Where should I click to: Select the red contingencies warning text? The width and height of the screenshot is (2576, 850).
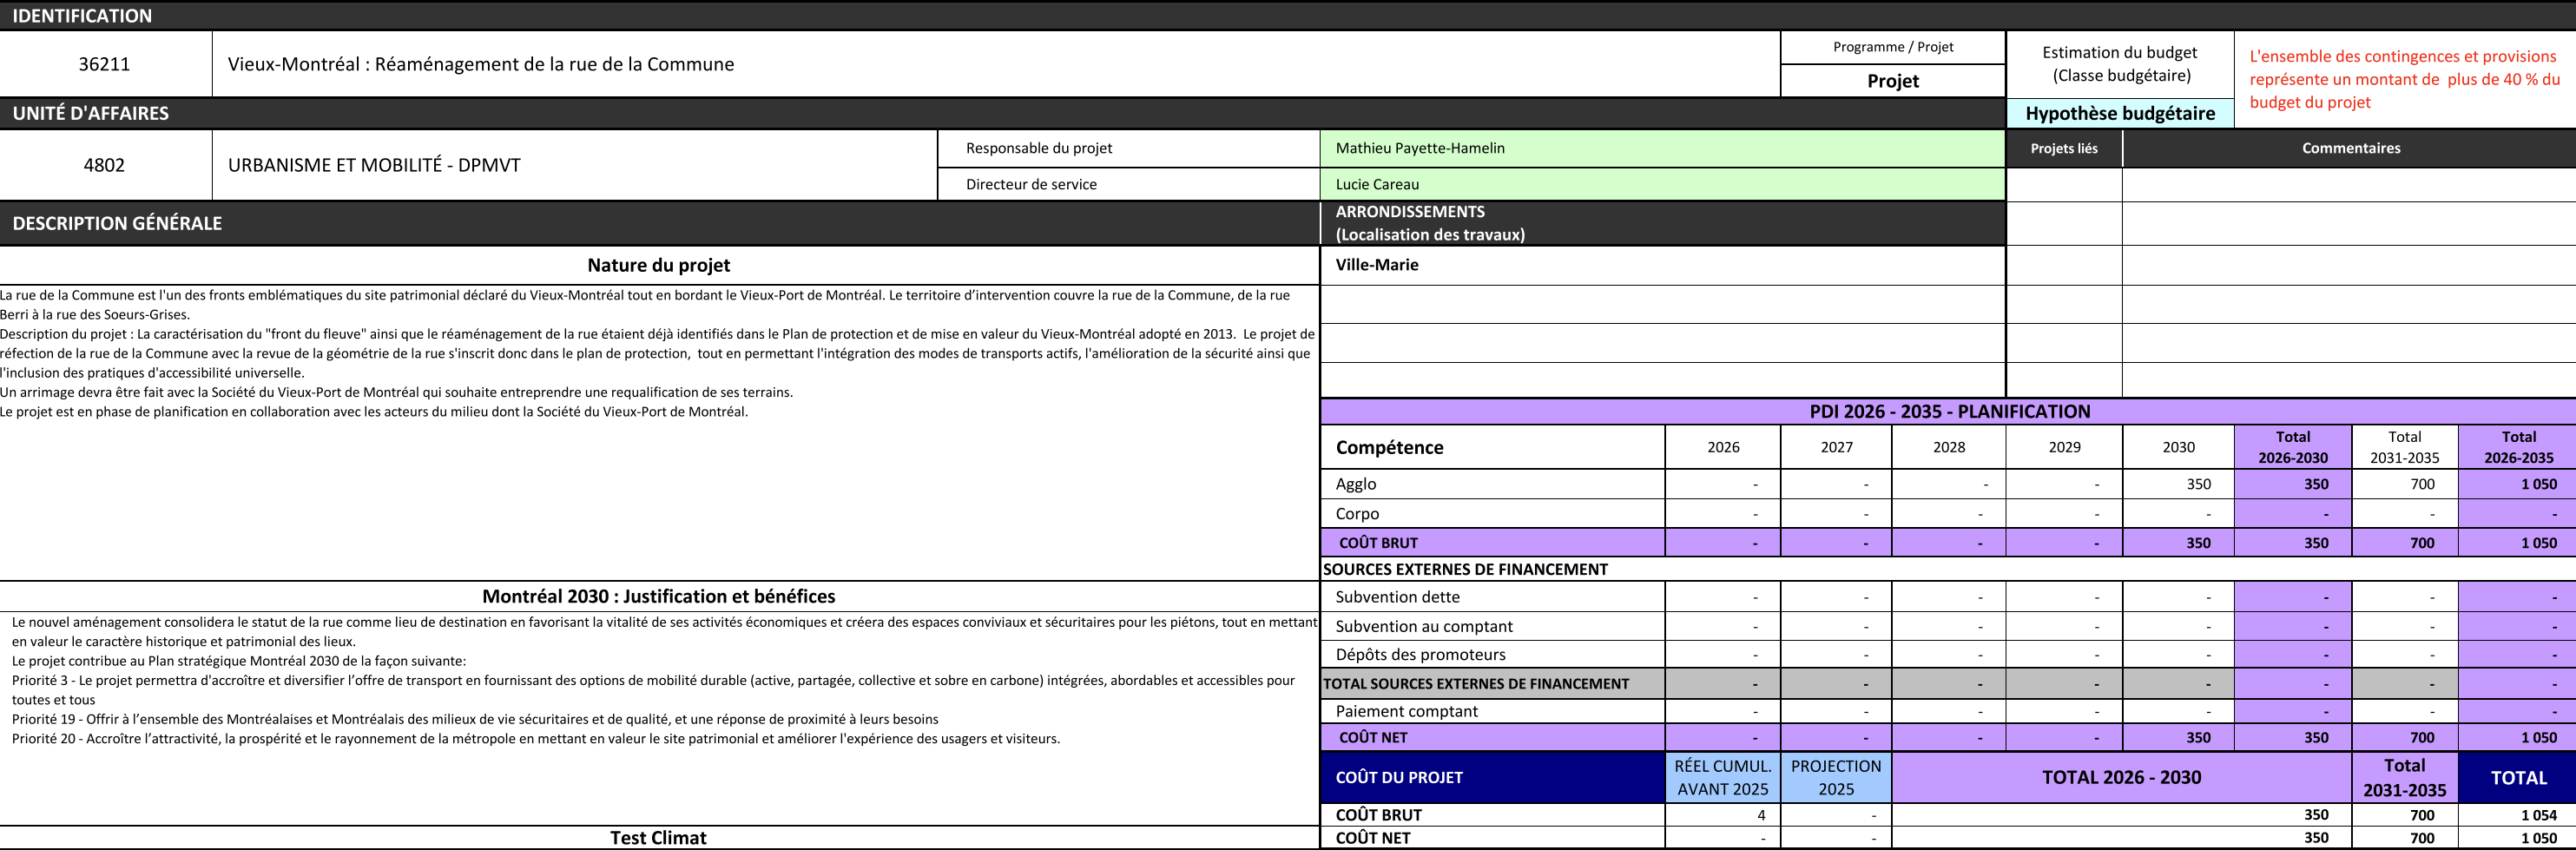point(2404,79)
